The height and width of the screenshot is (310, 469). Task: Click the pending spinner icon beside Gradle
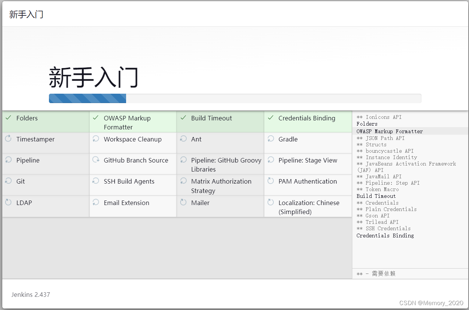click(270, 139)
